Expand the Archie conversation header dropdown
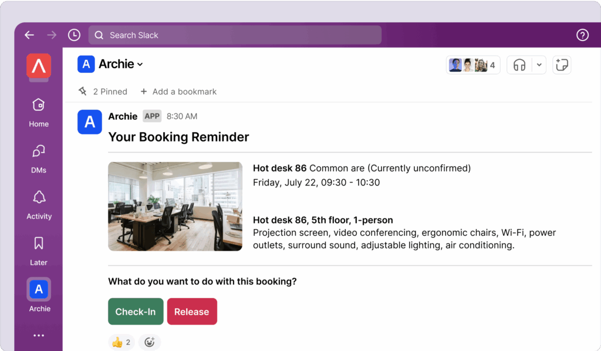 [140, 65]
